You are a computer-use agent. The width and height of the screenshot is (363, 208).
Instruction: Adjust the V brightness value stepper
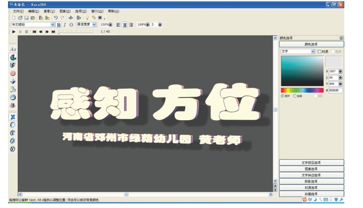[340, 84]
